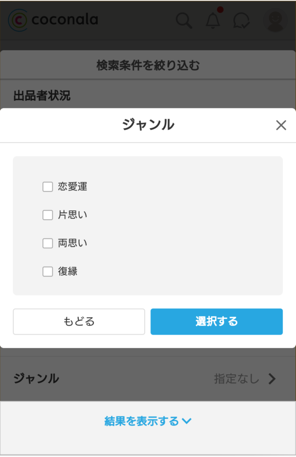Check the 恋愛運 checkbox
This screenshot has height=457, width=296.
click(x=47, y=187)
